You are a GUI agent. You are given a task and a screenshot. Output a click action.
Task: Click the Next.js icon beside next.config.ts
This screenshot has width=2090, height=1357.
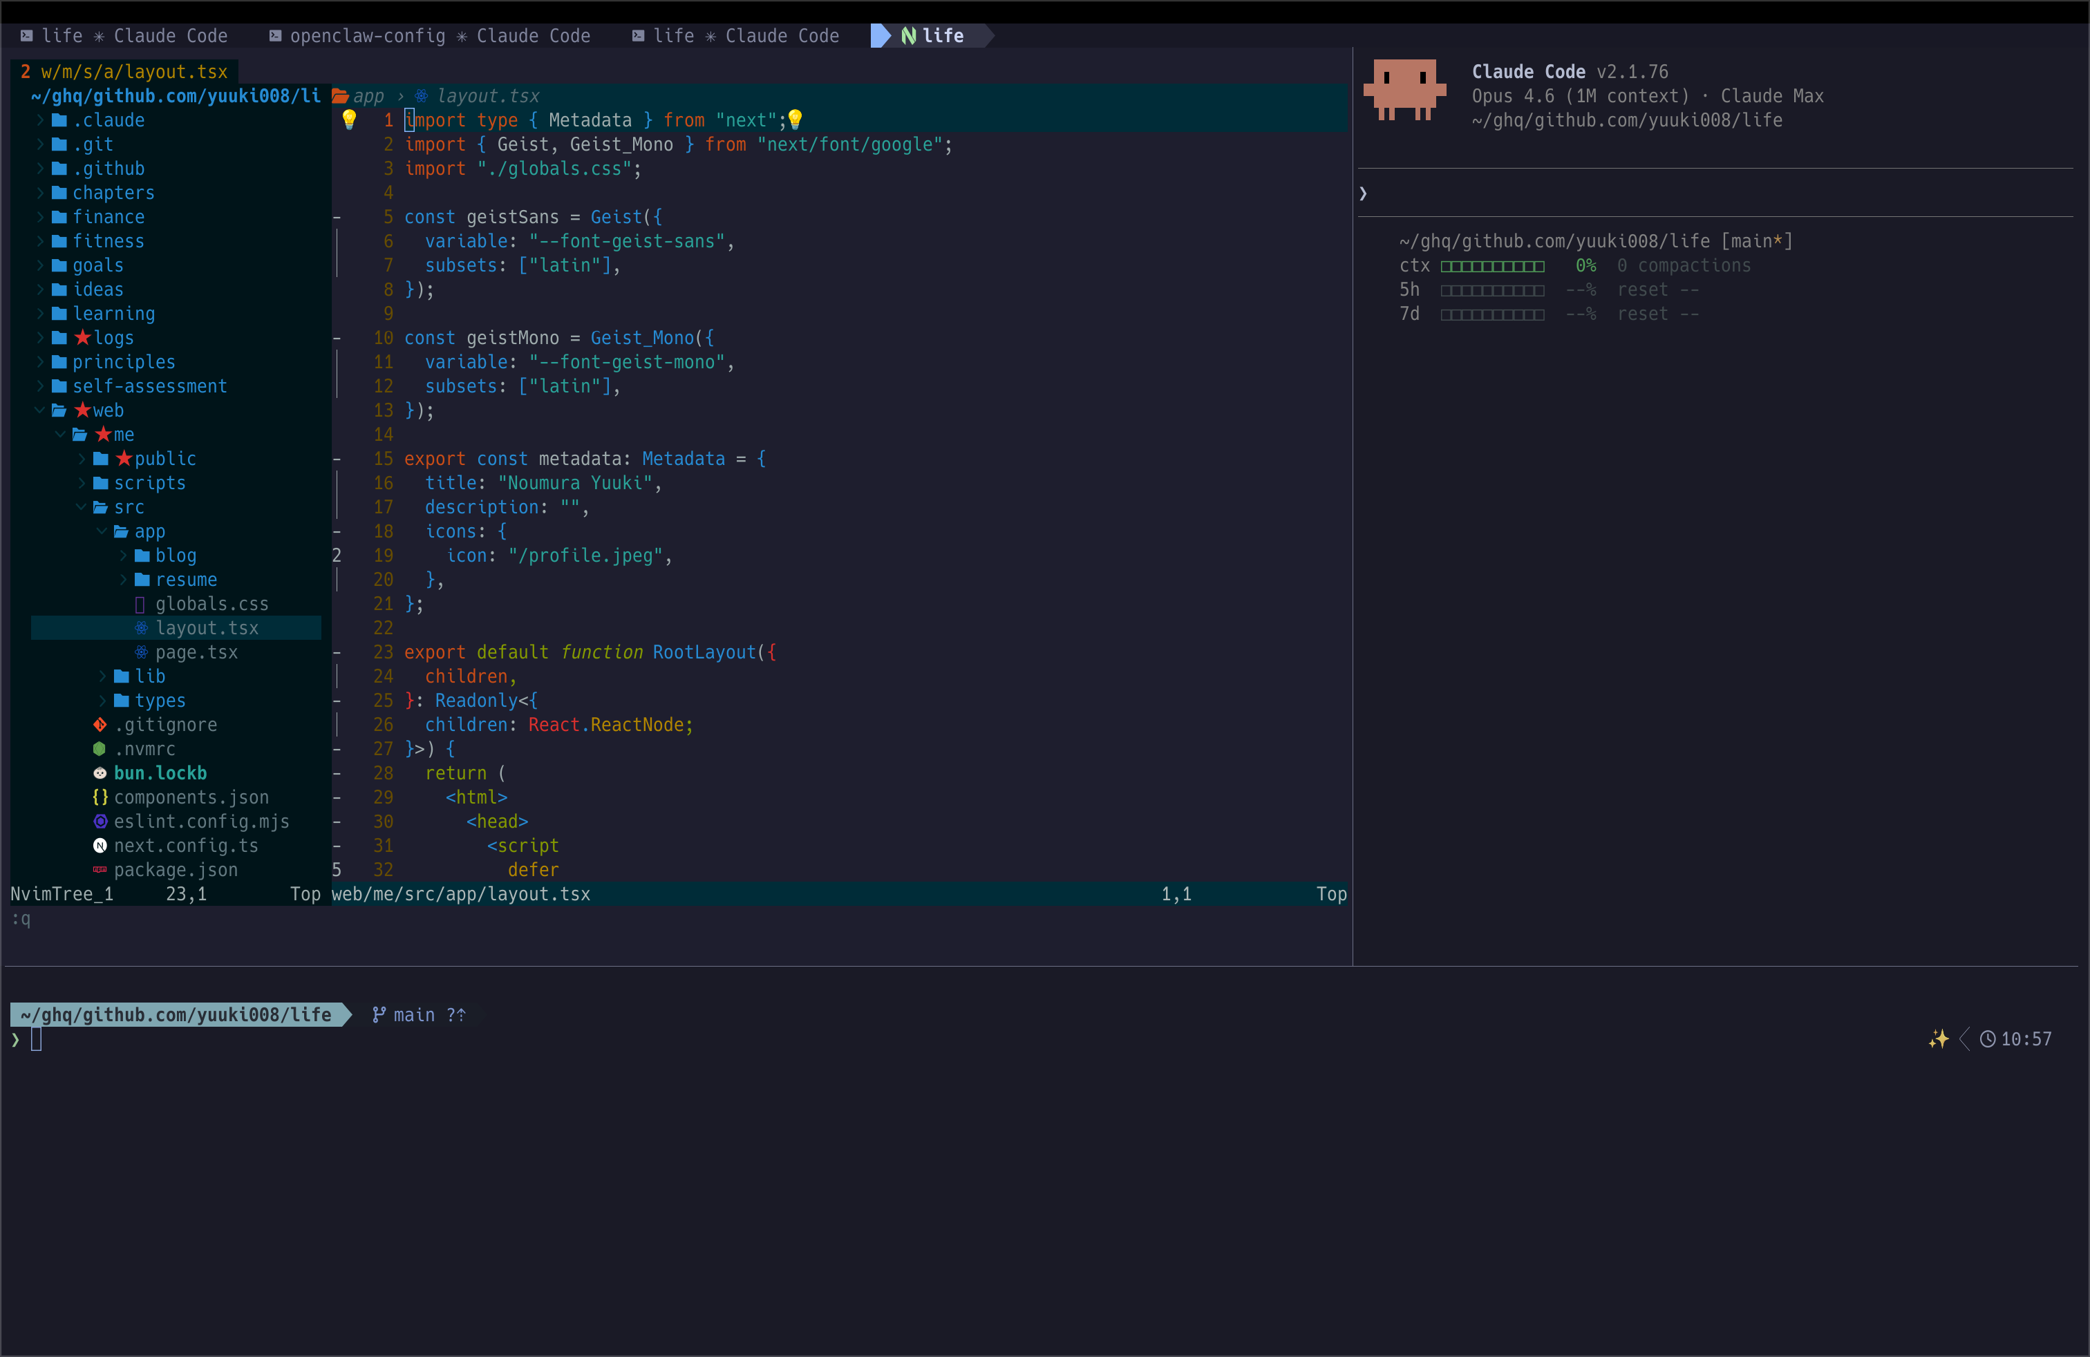point(100,845)
